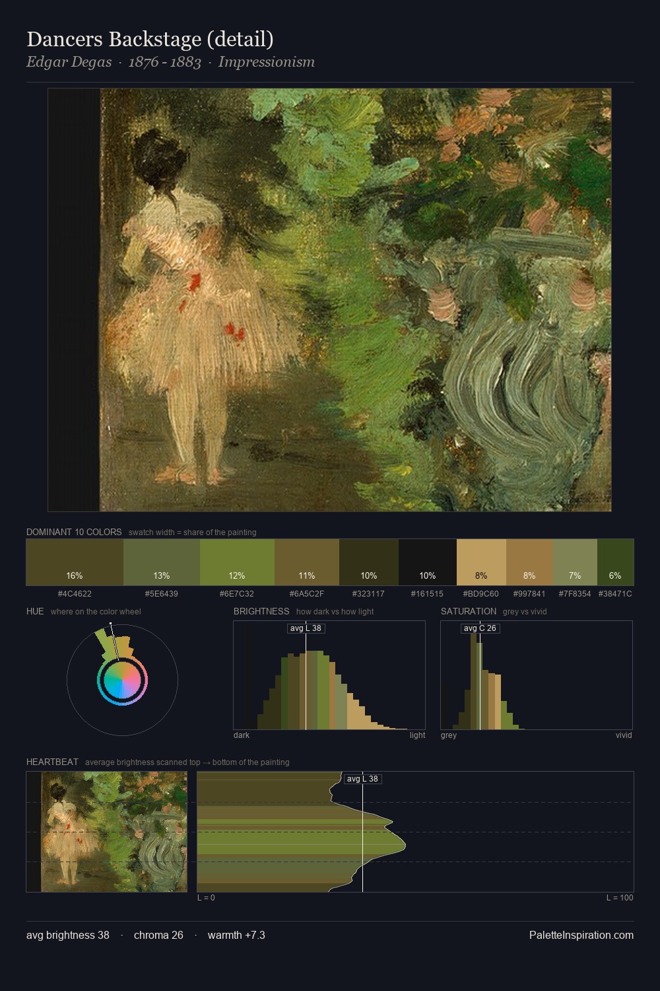Click the 'L = 0' axis label
Screen dimensions: 660x991
(206, 897)
